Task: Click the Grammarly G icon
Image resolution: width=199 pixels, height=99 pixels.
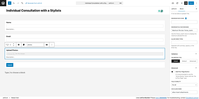Action: coord(162,11)
